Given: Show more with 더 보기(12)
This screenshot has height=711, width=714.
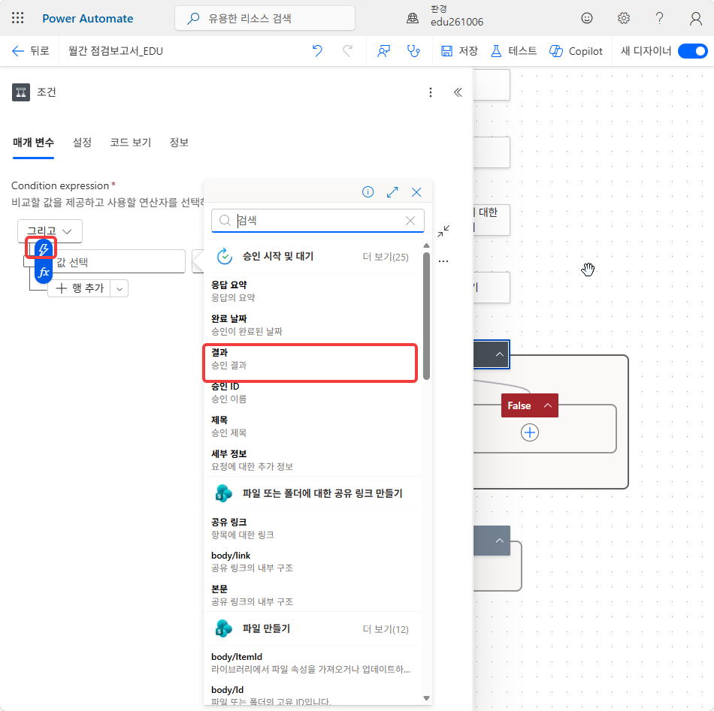Looking at the screenshot, I should pyautogui.click(x=386, y=628).
